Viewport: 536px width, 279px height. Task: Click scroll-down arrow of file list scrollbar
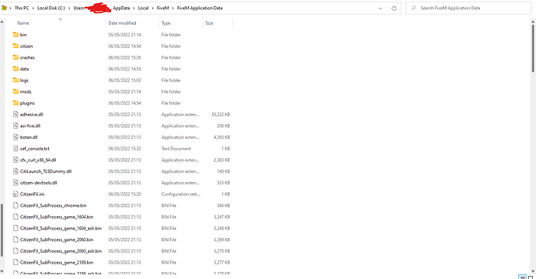[x=533, y=271]
